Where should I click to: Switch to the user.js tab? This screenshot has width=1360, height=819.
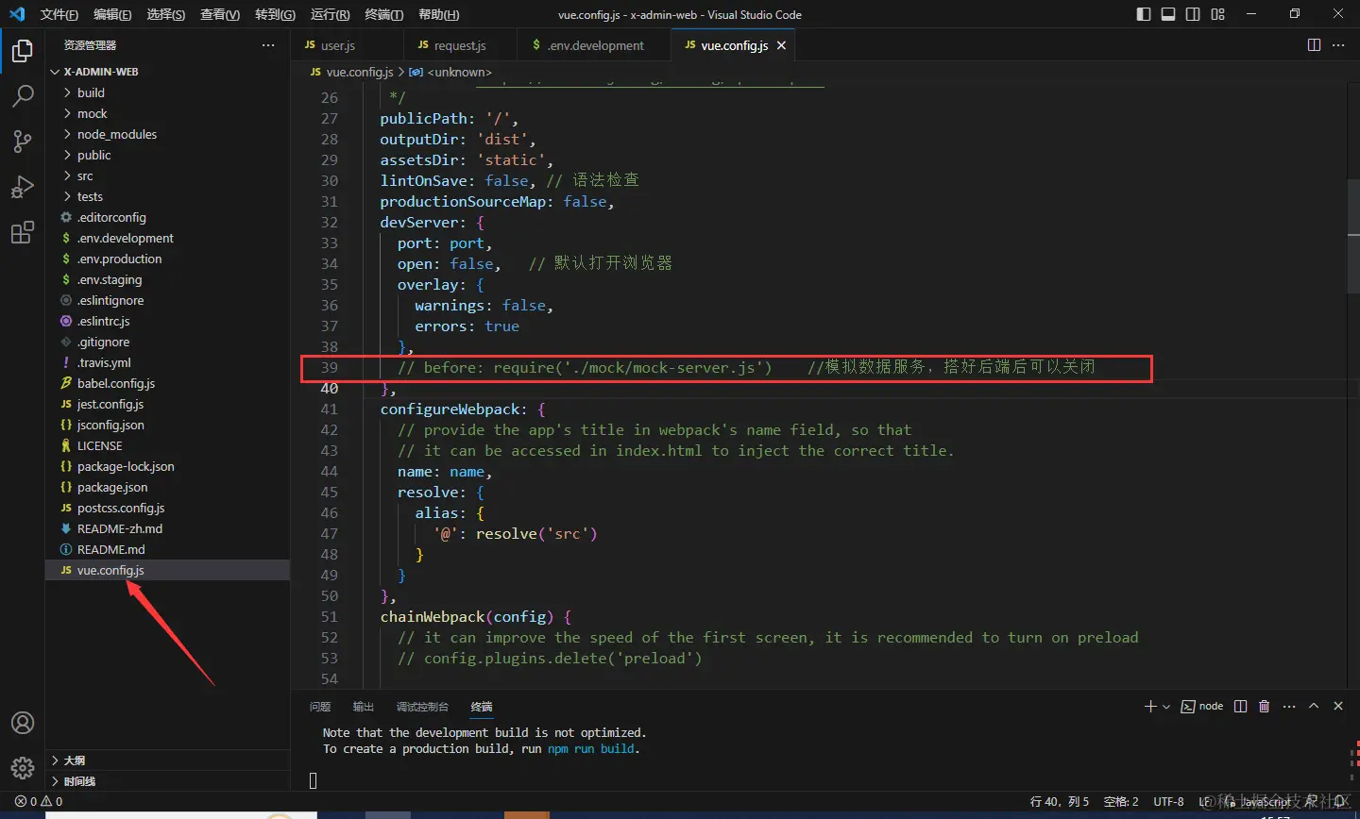point(348,45)
